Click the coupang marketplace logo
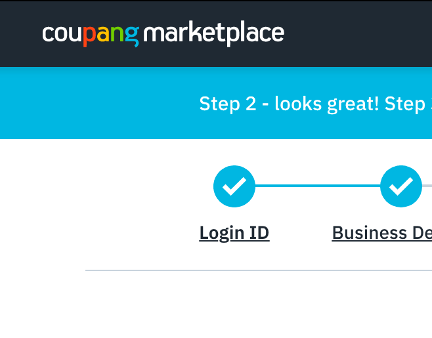Screen dimensions: 432x338 [x=163, y=33]
